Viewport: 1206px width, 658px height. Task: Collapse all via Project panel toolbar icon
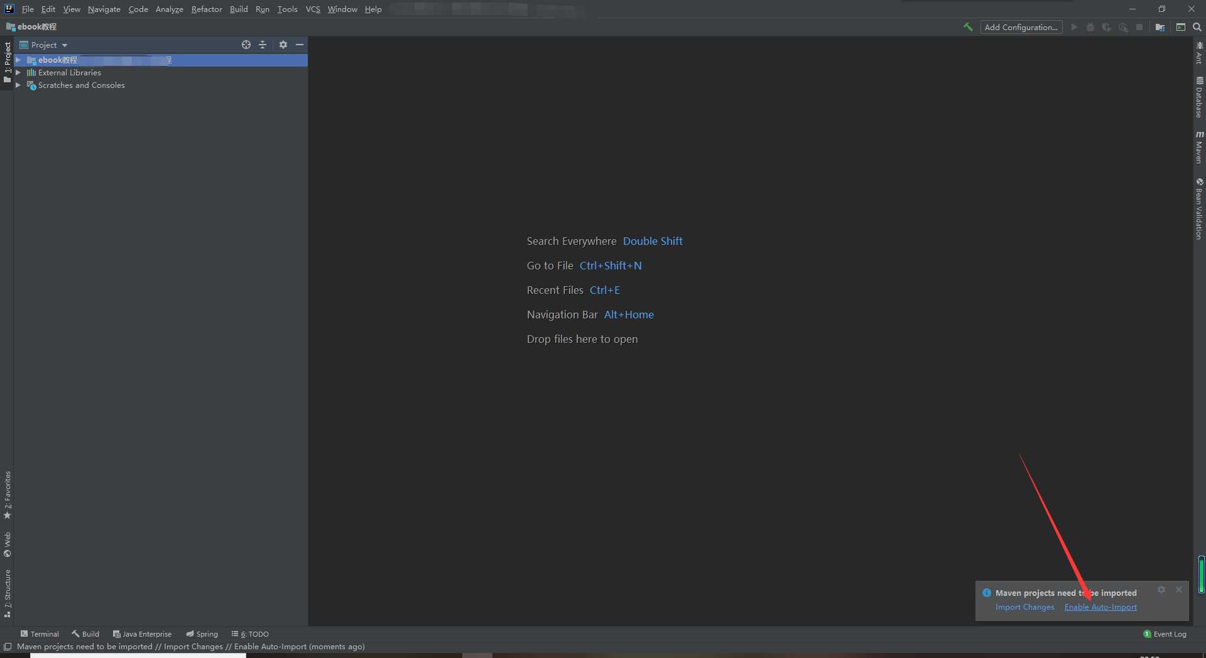pos(263,45)
